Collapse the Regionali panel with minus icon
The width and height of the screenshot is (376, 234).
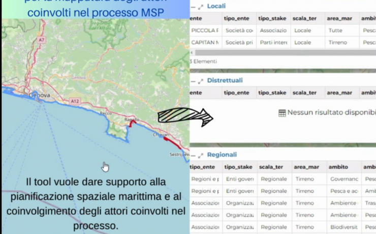pyautogui.click(x=193, y=155)
